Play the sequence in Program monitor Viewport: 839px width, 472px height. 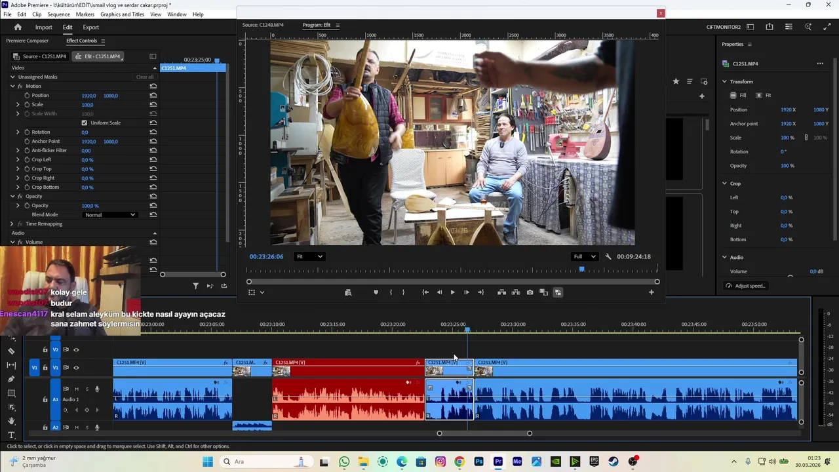click(x=452, y=292)
